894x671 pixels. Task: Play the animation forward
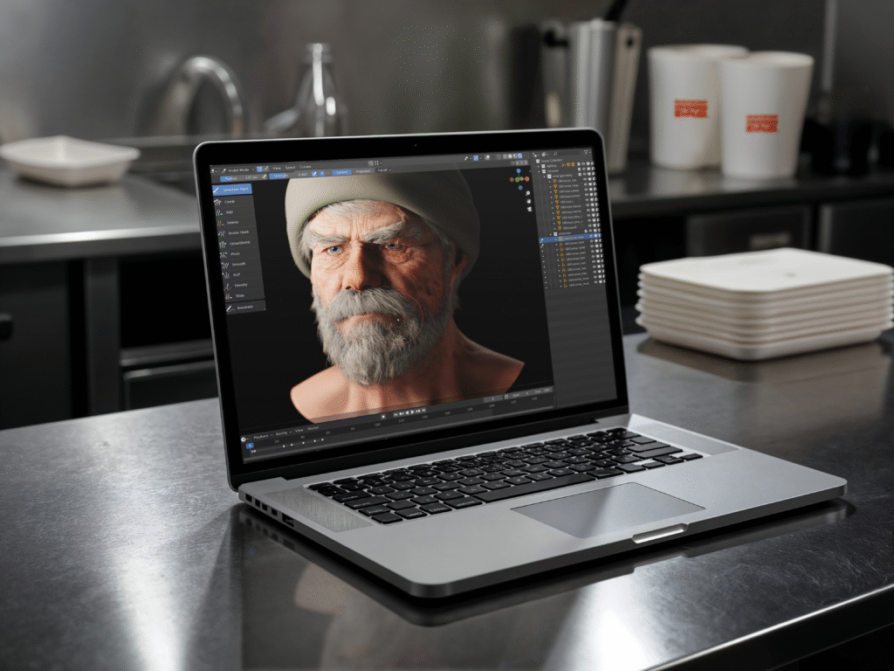click(412, 412)
